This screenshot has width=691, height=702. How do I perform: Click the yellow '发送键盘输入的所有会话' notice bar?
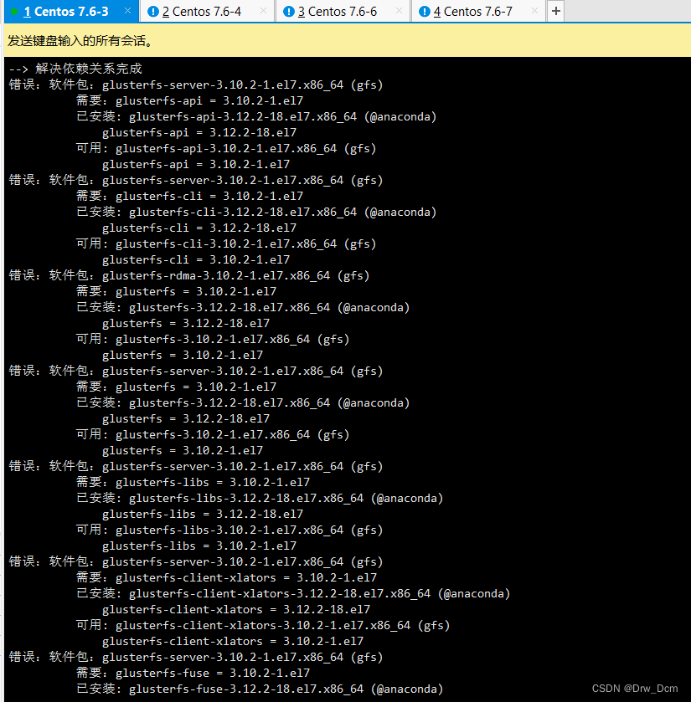[348, 40]
